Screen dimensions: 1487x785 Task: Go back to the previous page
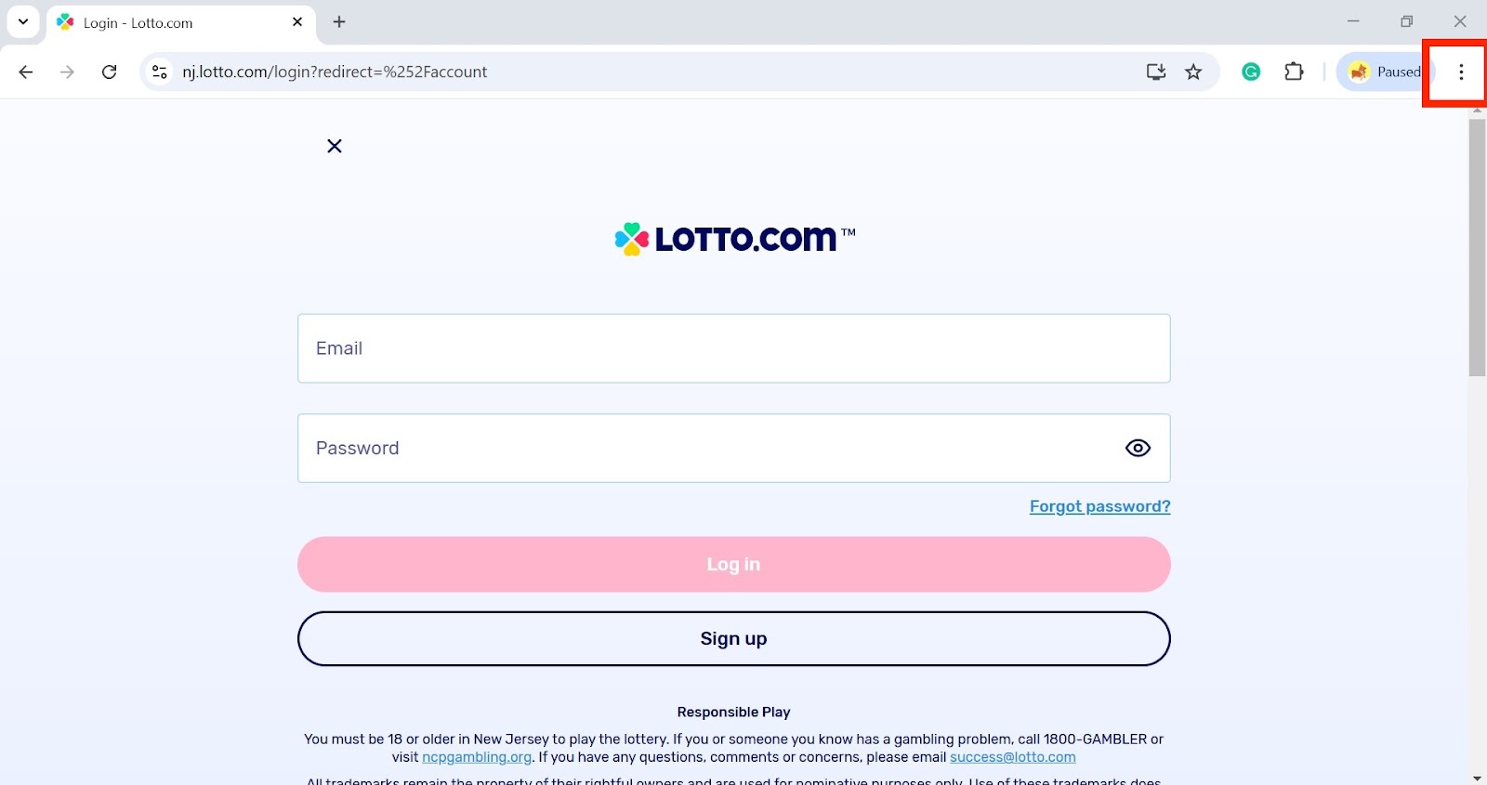(x=26, y=72)
